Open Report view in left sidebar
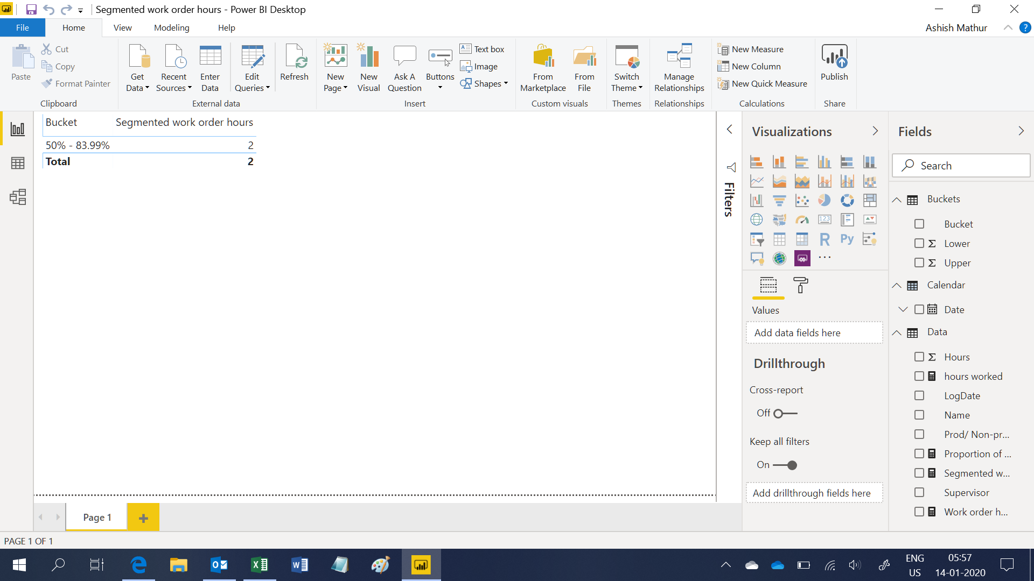The image size is (1034, 581). [x=18, y=129]
